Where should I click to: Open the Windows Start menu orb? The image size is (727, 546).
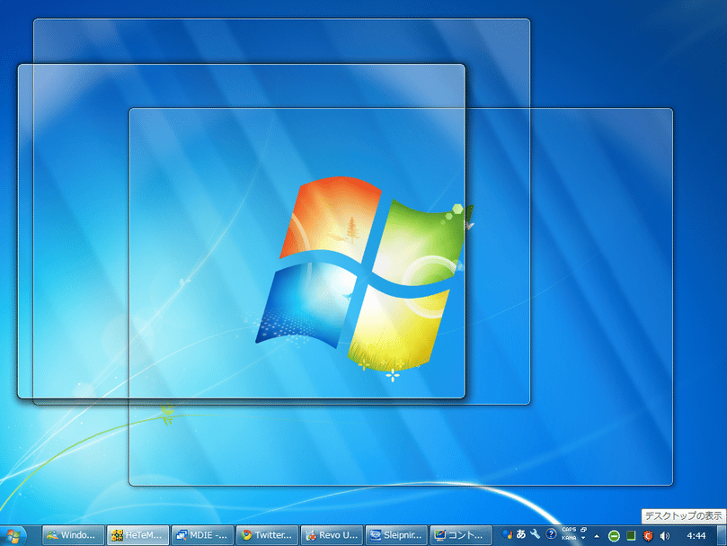13,537
